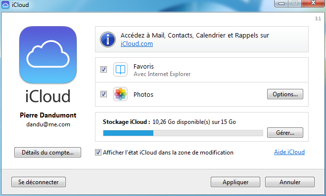Screen dimensions: 326x196
Task: Open Gérer storage management
Action: tap(285, 132)
